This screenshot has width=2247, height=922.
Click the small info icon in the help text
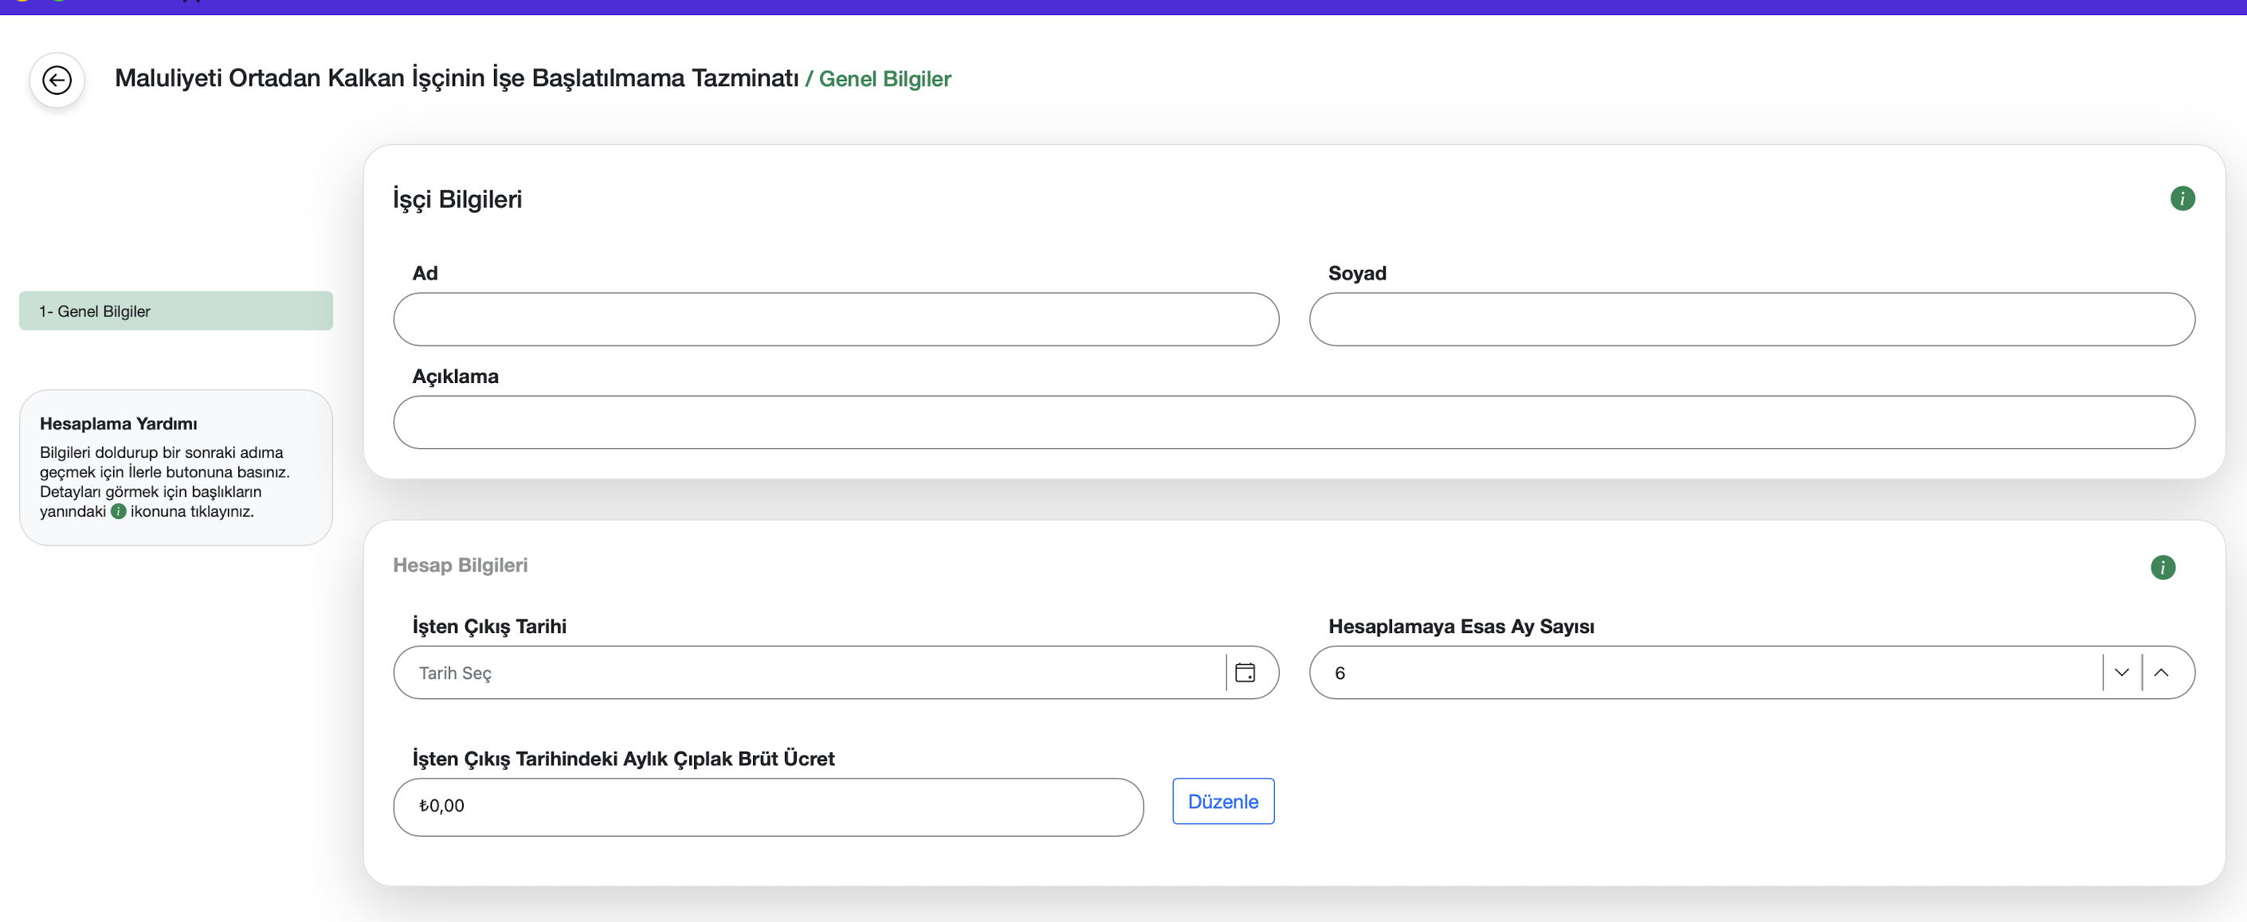pyautogui.click(x=119, y=511)
